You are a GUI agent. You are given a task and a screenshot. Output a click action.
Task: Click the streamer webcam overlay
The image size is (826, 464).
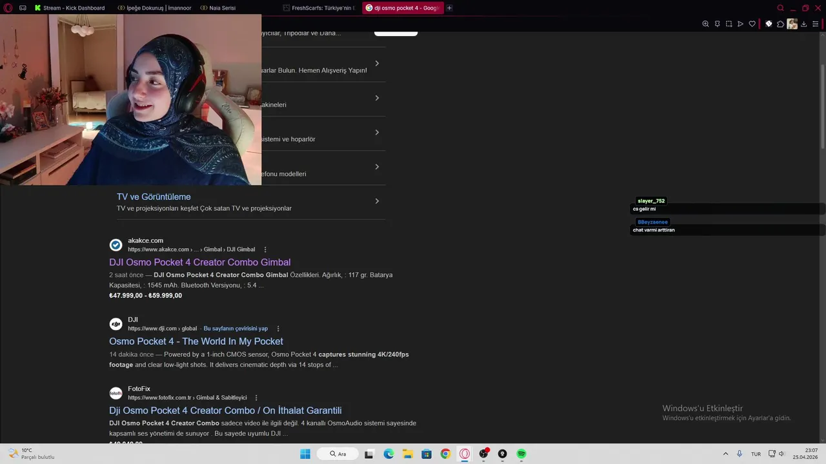pos(130,100)
